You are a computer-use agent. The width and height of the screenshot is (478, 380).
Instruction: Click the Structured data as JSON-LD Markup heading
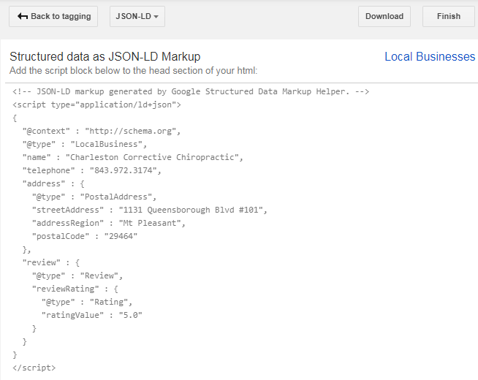(105, 57)
